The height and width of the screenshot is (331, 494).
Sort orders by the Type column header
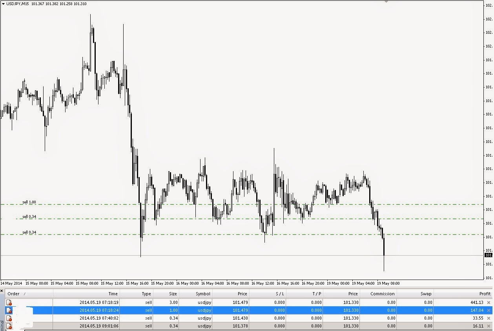[x=136, y=294]
